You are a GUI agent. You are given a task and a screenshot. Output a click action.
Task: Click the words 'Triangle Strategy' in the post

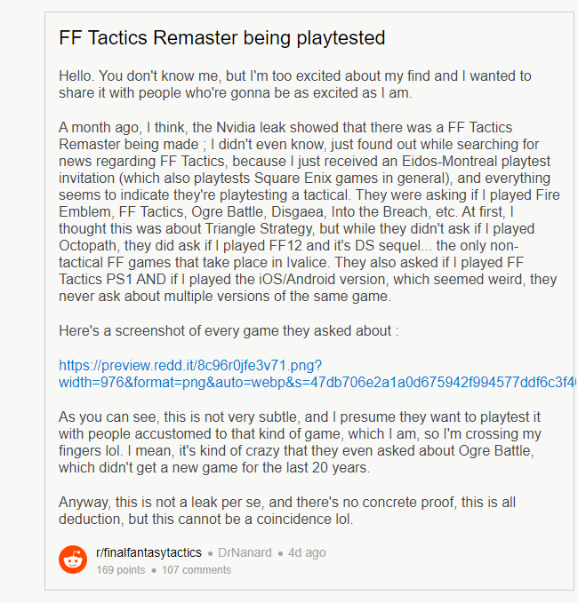tap(259, 228)
